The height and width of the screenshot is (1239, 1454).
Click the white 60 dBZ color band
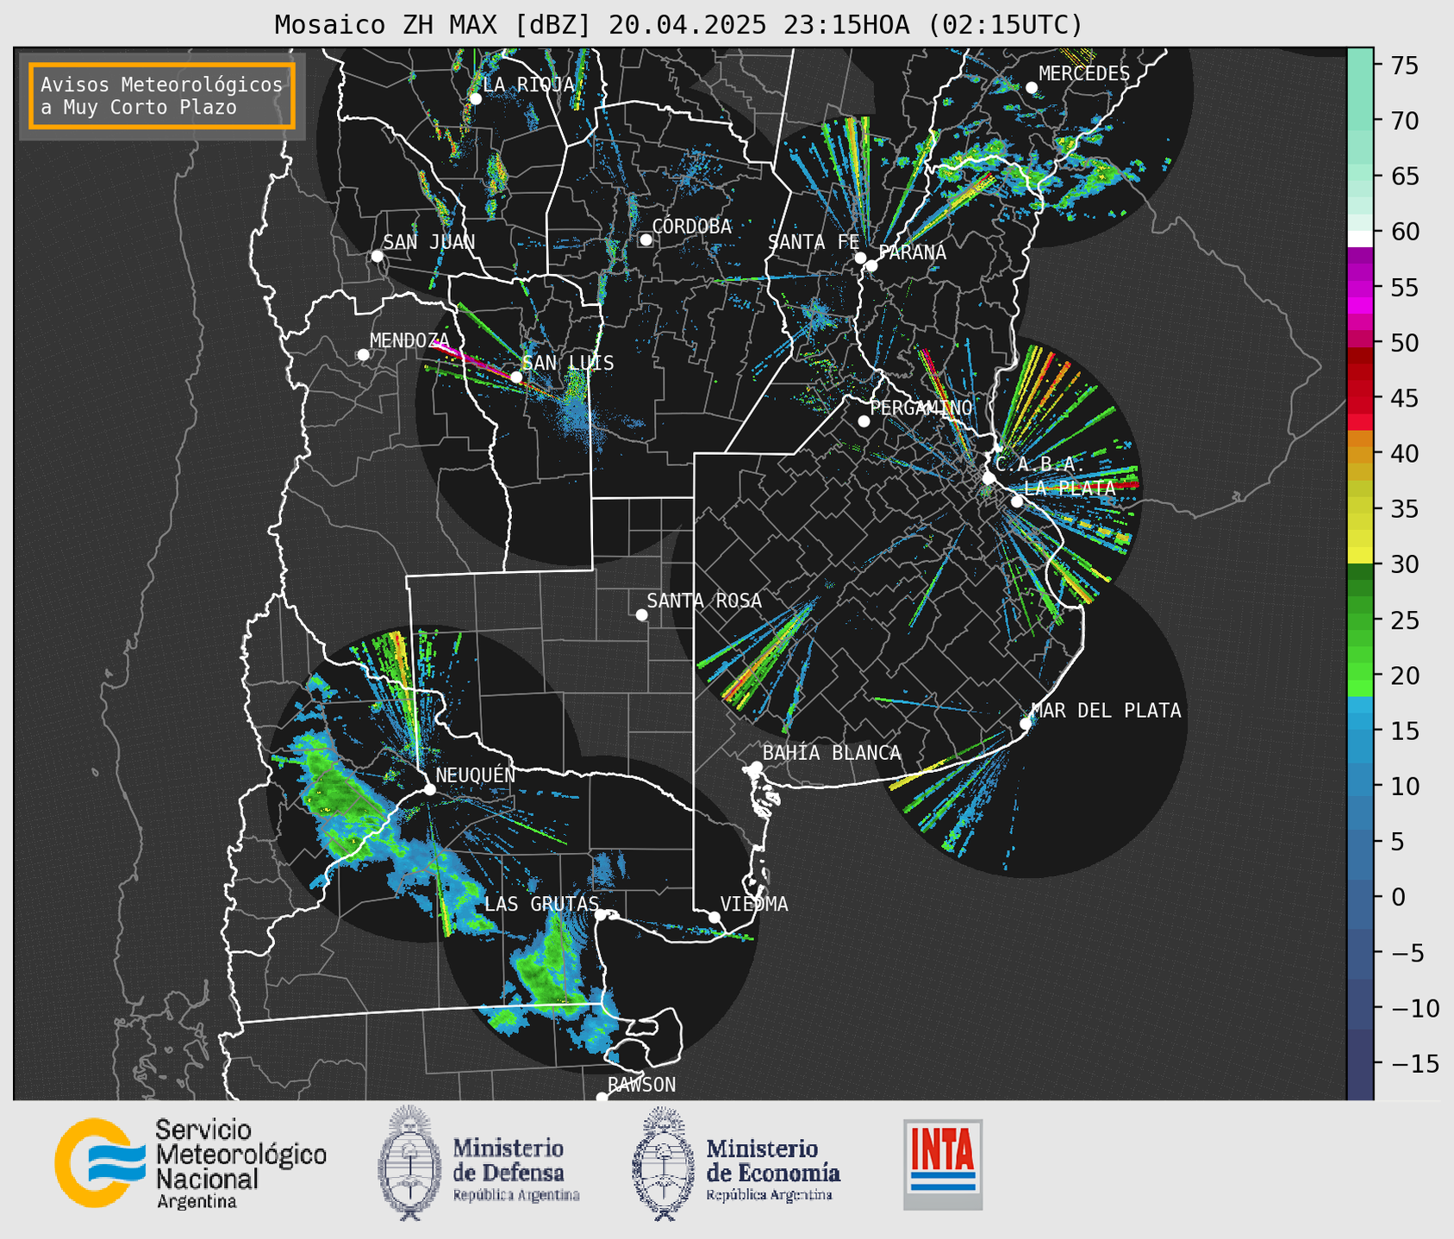pos(1360,238)
